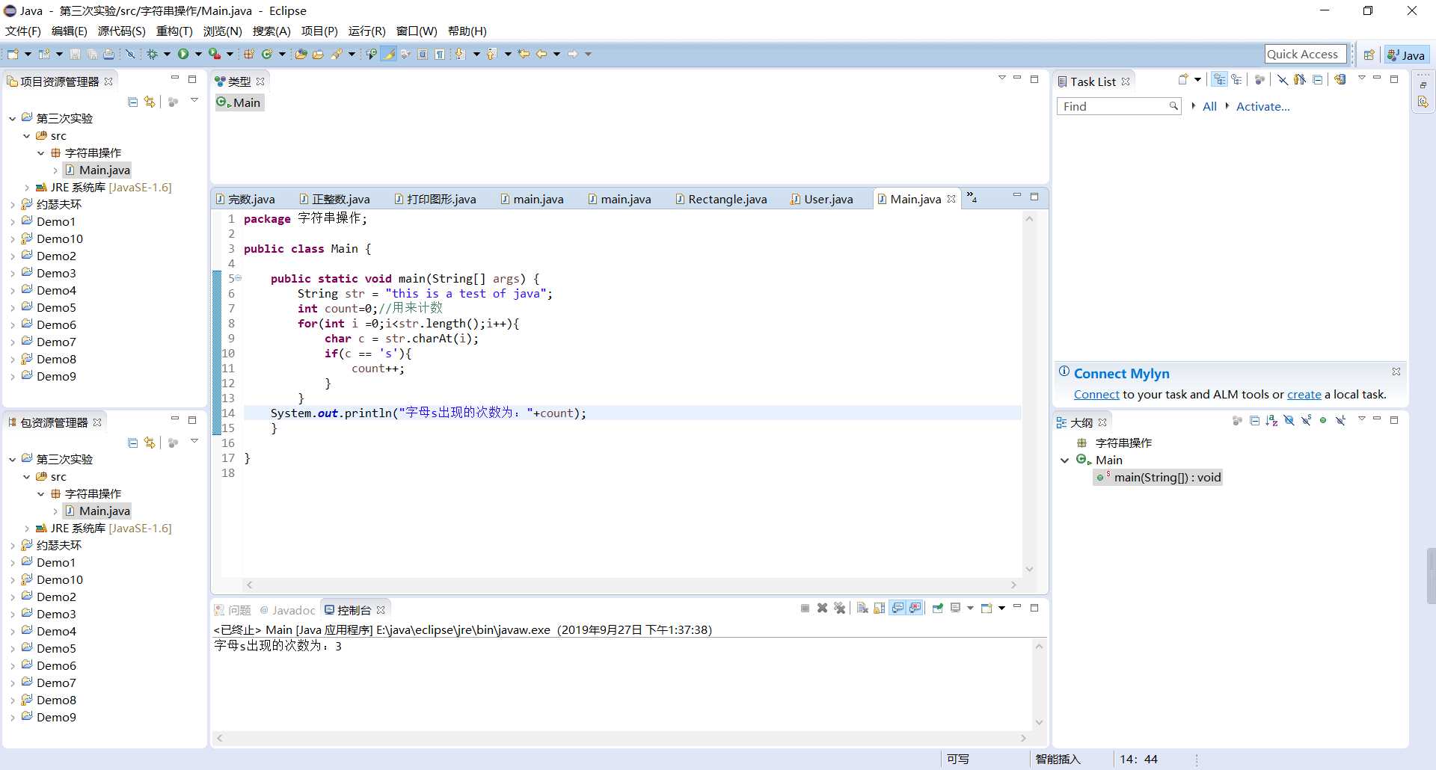Click the Java perspective button
The image size is (1436, 770).
(x=1406, y=55)
